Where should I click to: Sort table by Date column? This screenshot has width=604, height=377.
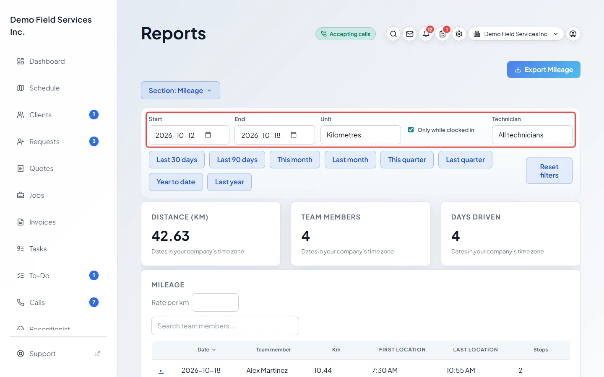click(x=207, y=350)
